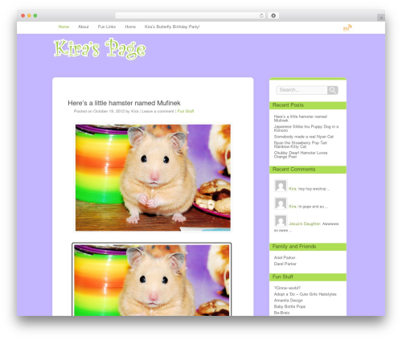Open Chubby Dwarf Hamster Loves Orange Peel

pyautogui.click(x=301, y=154)
